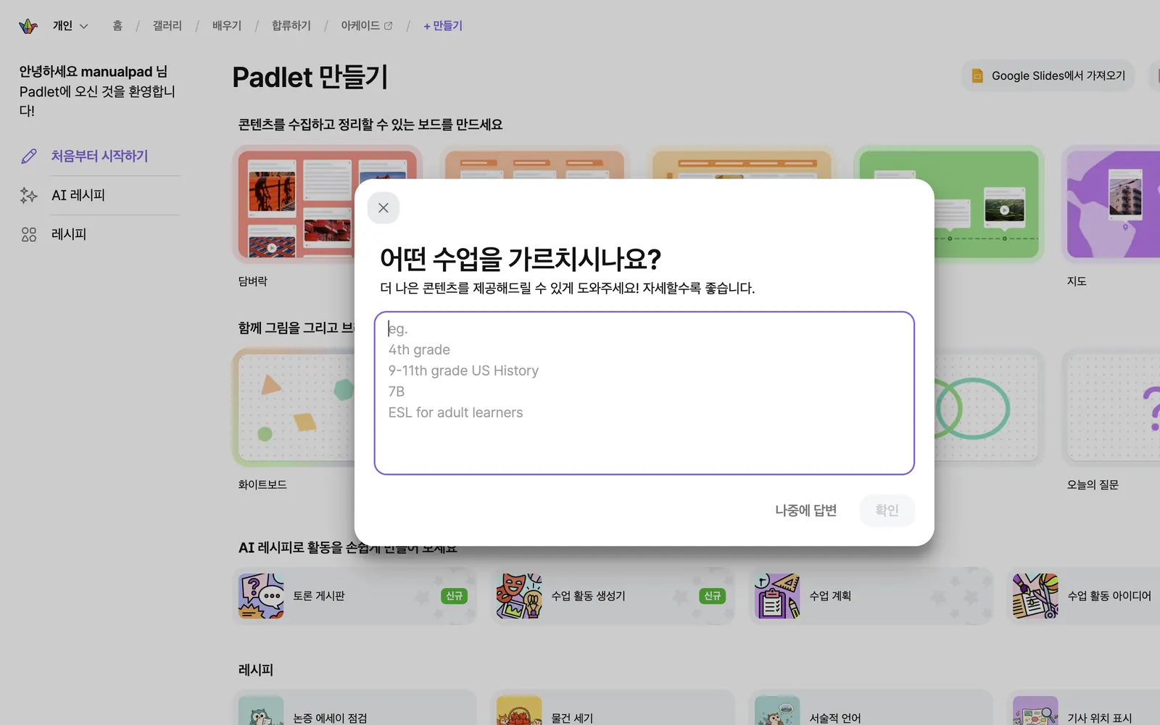Click the 논증 에세이 점검 owl icon
This screenshot has height=725, width=1160.
point(261,711)
